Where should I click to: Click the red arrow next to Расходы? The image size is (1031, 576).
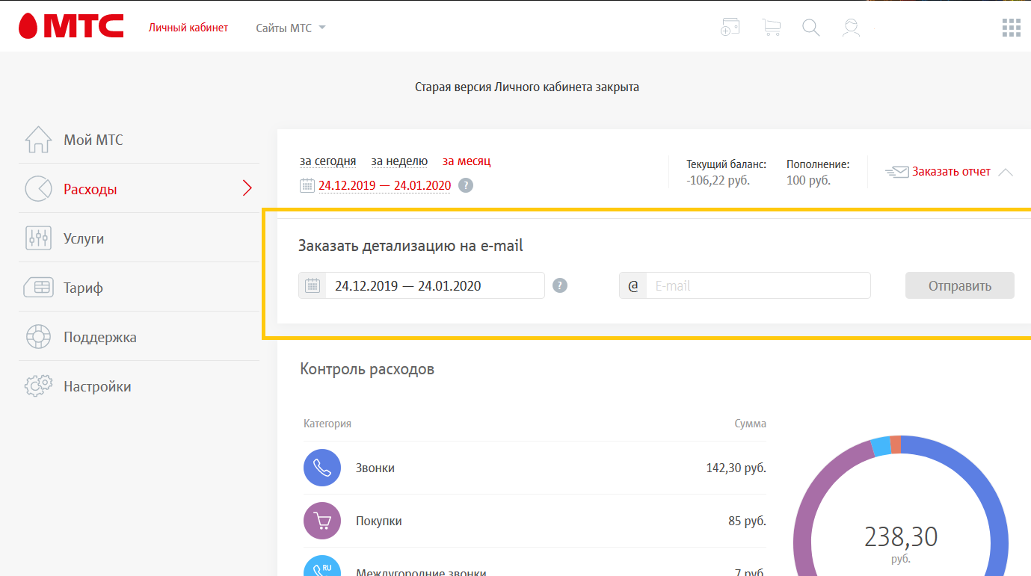[x=247, y=189]
